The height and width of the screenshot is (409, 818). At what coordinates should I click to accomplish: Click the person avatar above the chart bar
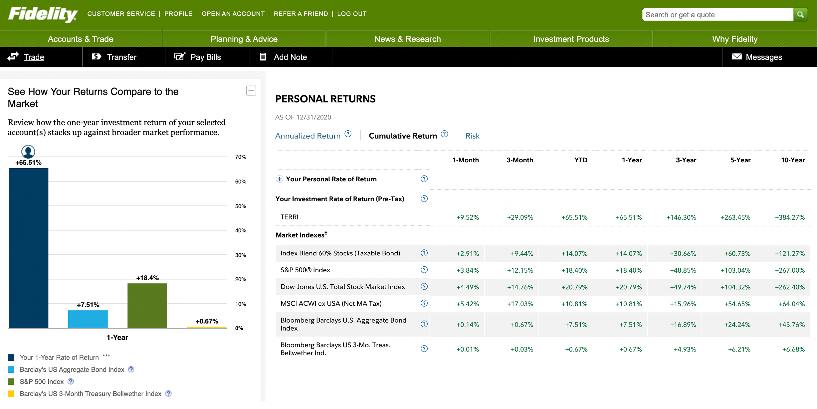[x=28, y=152]
